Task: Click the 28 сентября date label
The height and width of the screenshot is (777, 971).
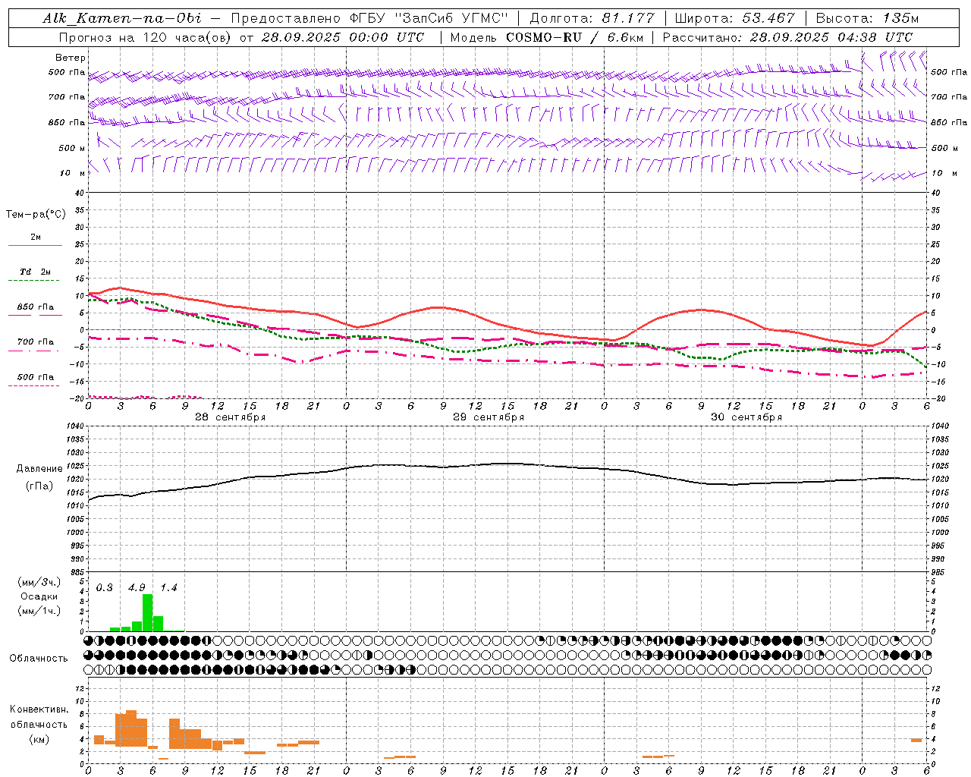Action: 230,417
